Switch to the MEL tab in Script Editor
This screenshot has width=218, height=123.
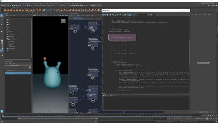[105, 96]
